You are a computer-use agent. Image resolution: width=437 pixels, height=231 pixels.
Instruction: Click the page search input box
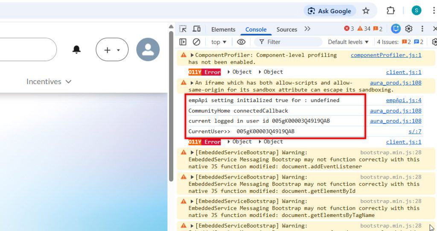28,50
